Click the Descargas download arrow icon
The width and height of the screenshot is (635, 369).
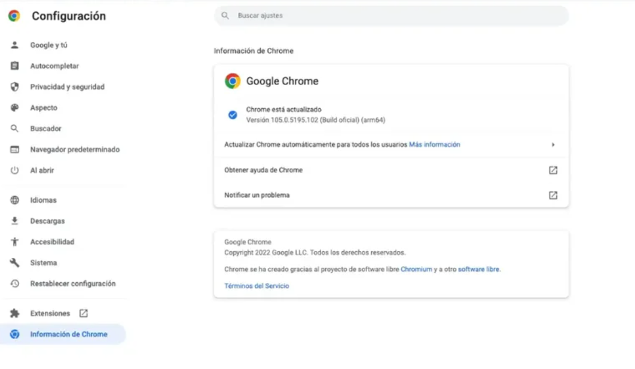pyautogui.click(x=15, y=221)
